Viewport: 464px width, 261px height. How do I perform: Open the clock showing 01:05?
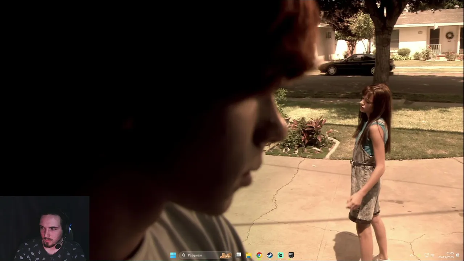(446, 255)
